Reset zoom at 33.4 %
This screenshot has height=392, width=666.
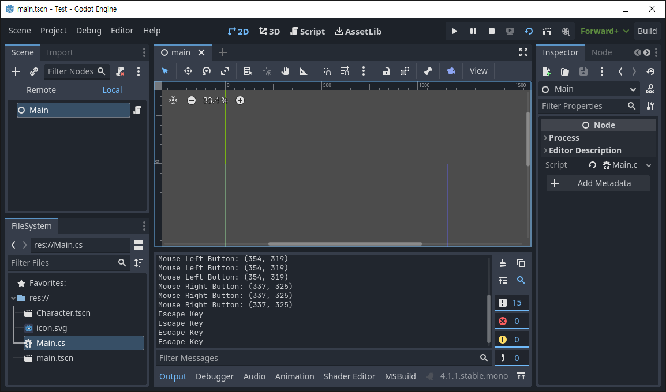[x=215, y=100]
